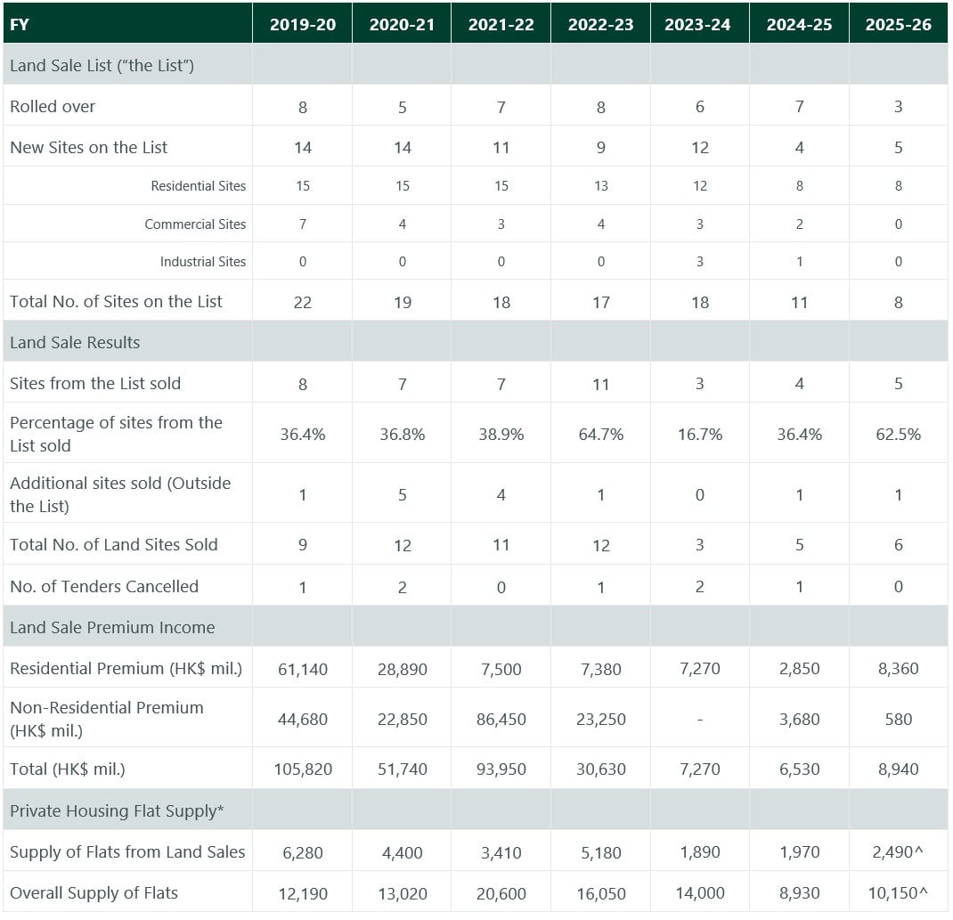Select the No. of Tenders Cancelled label
The height and width of the screenshot is (920, 953).
point(104,586)
